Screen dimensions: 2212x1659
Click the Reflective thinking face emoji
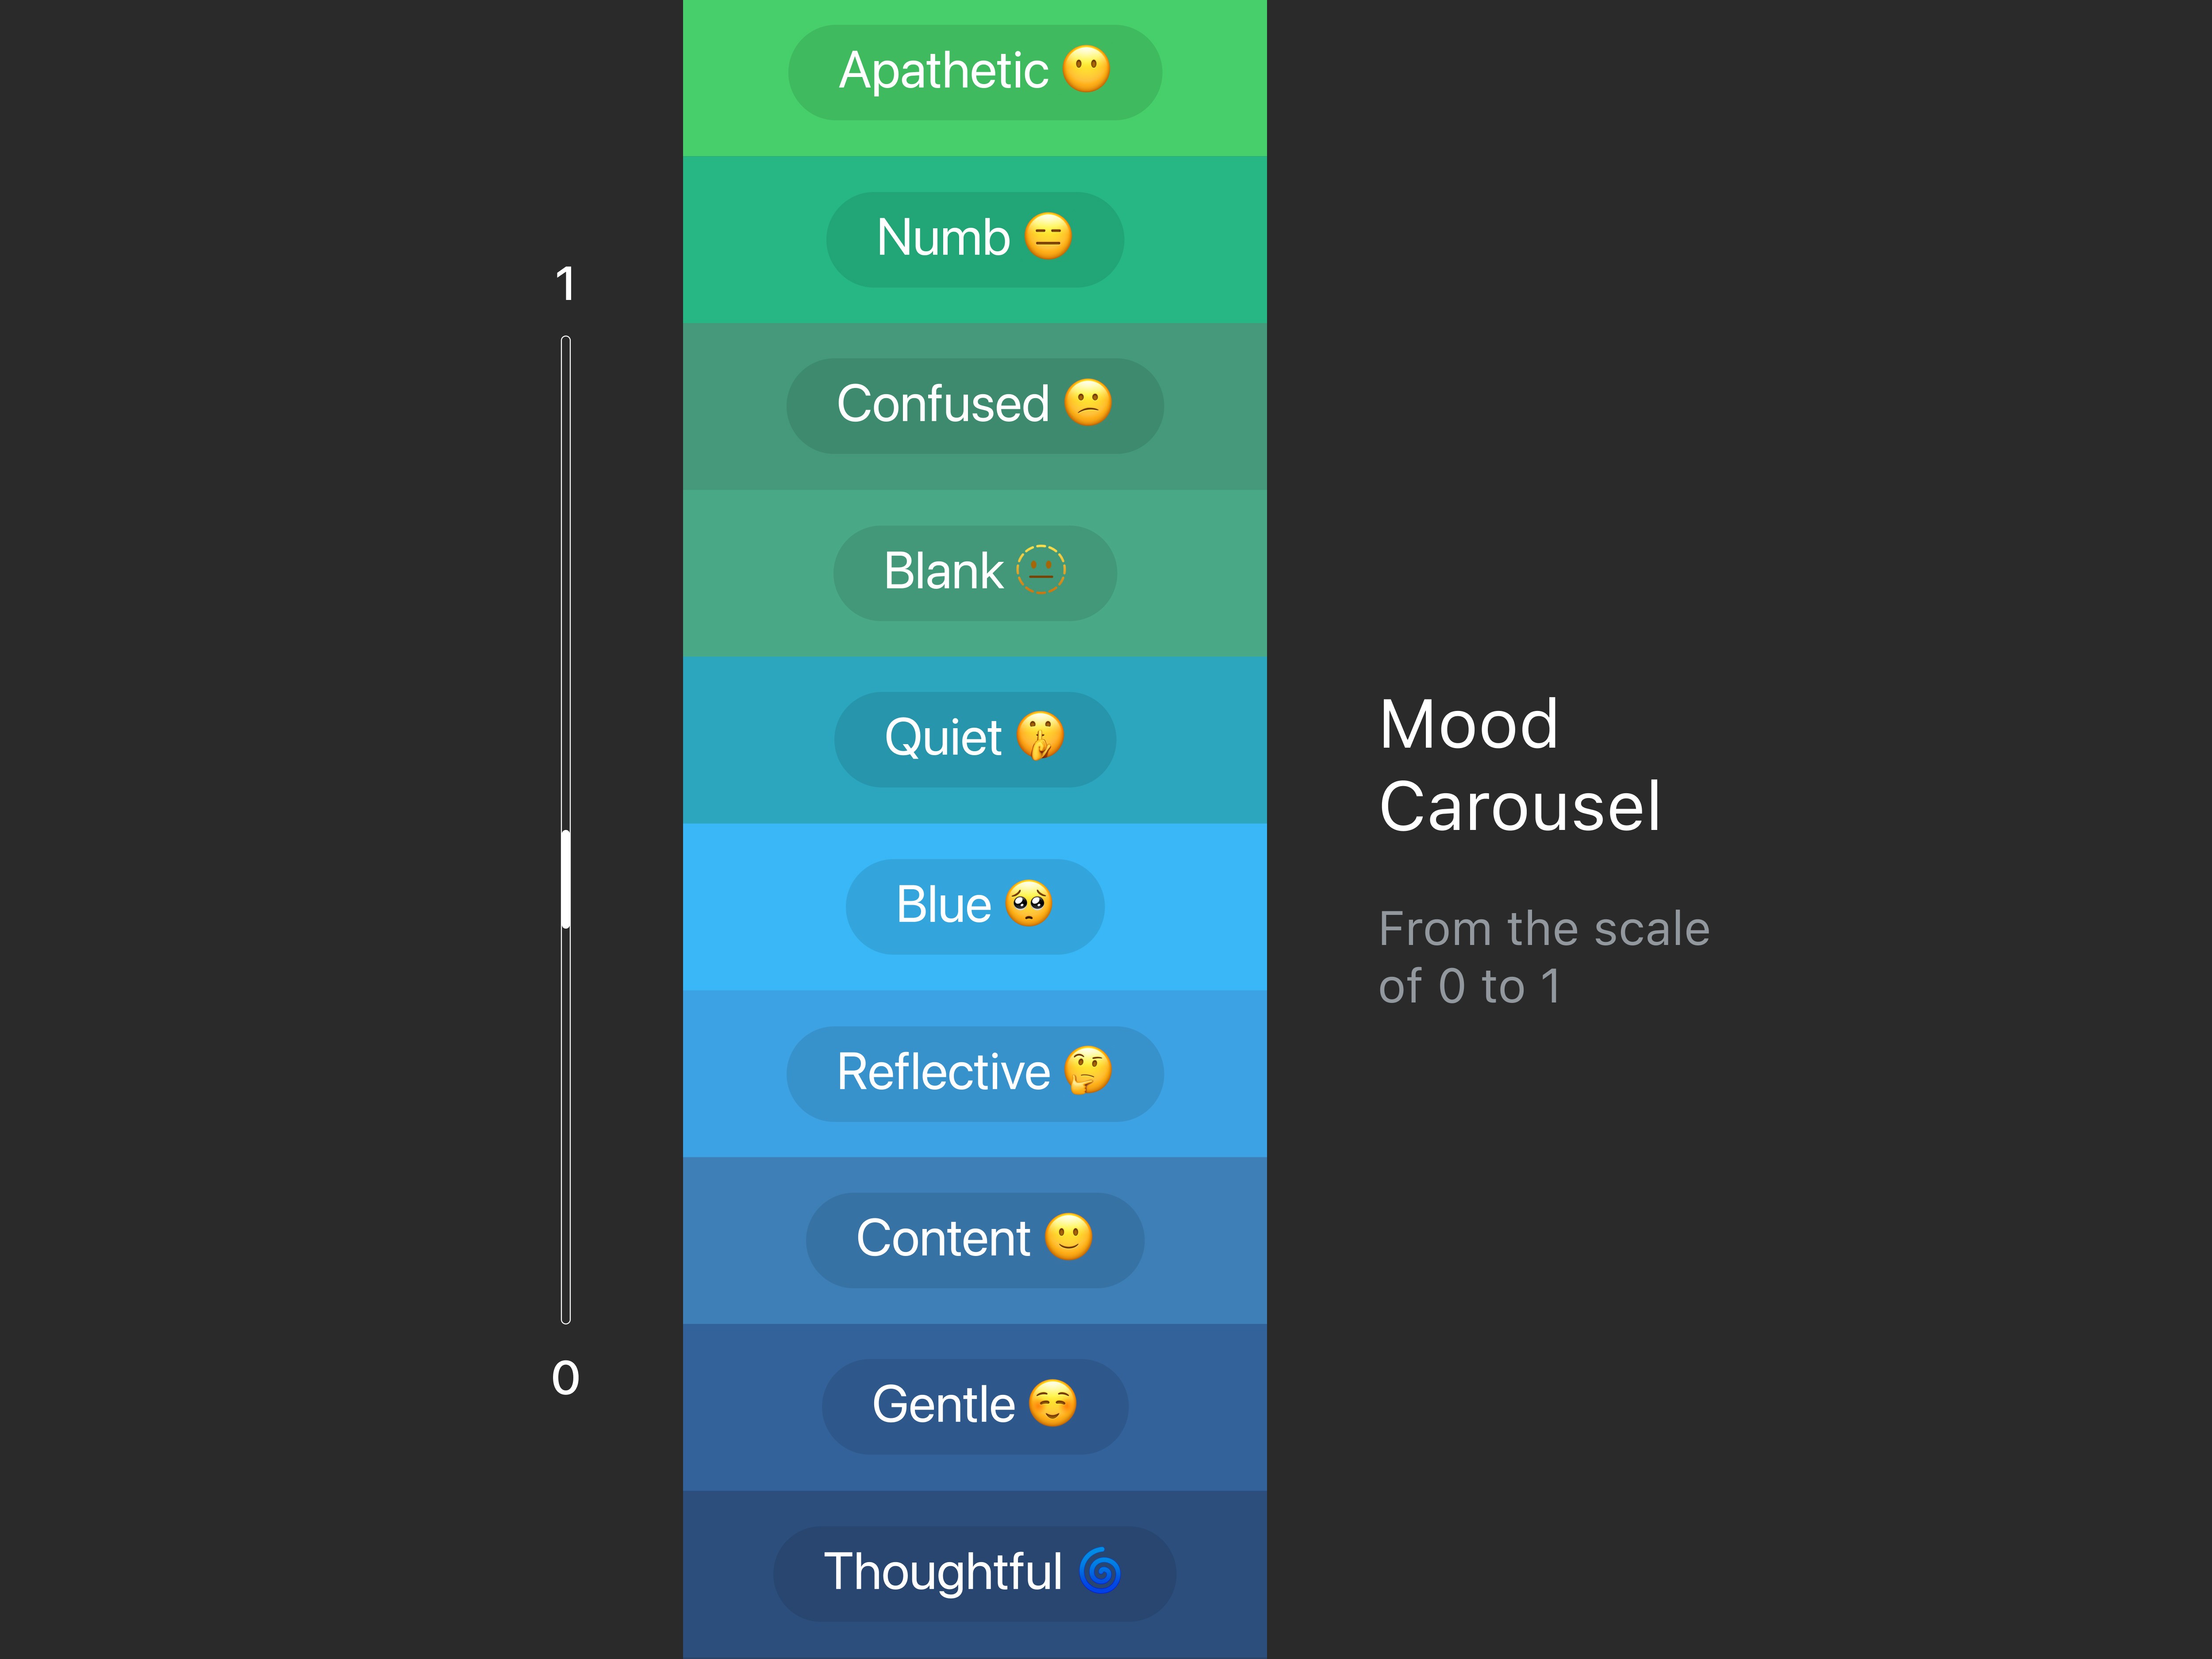coord(1088,1071)
